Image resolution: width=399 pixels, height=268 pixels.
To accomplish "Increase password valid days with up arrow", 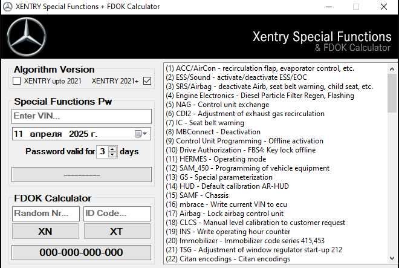I will pos(112,149).
